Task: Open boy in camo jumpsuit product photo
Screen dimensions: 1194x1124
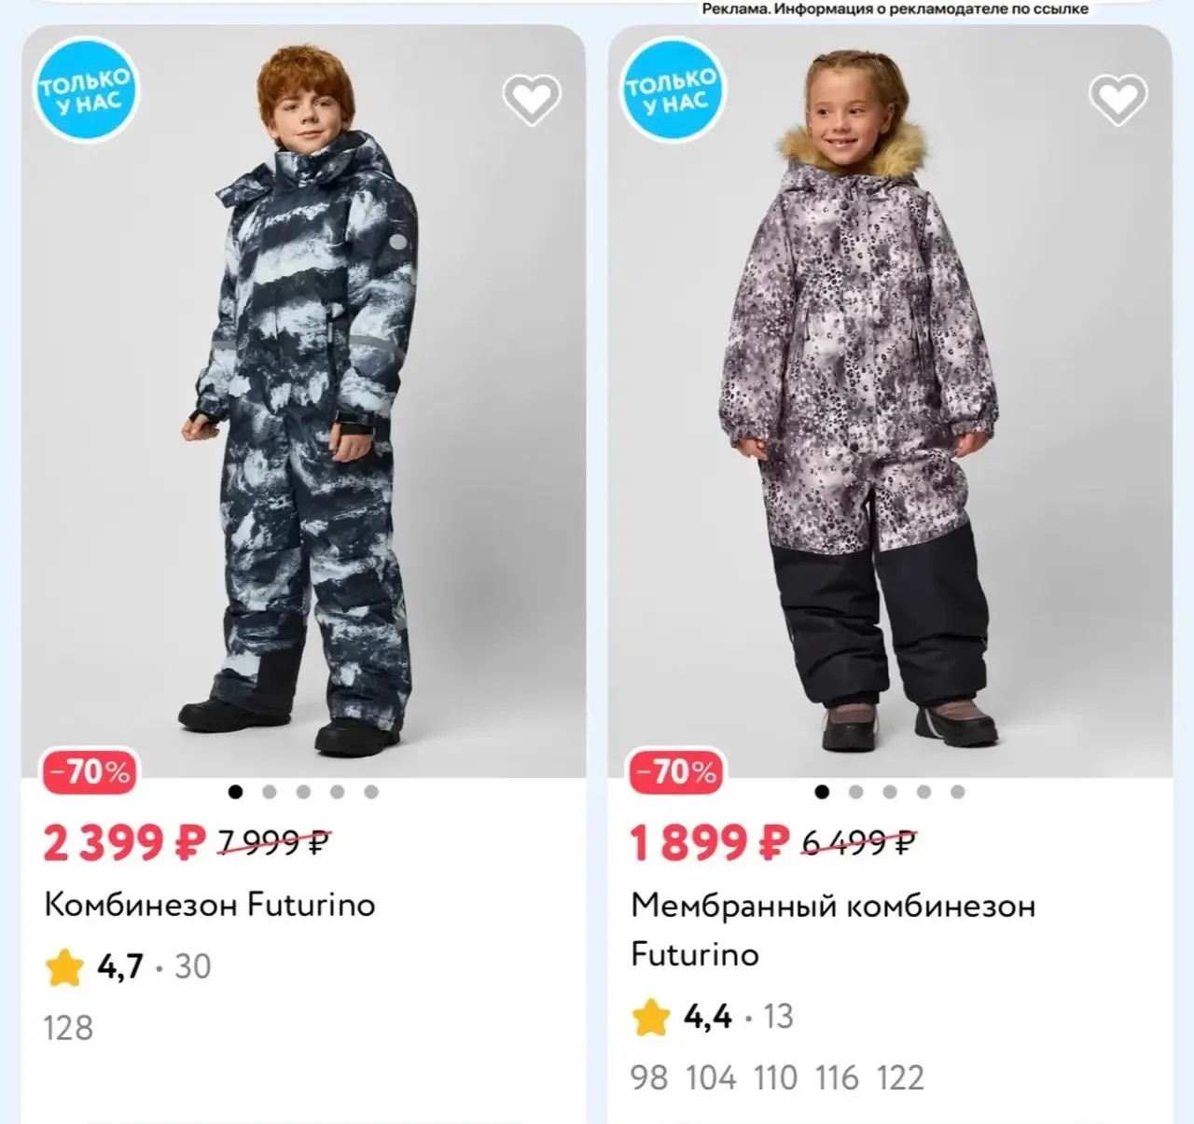Action: [x=304, y=401]
